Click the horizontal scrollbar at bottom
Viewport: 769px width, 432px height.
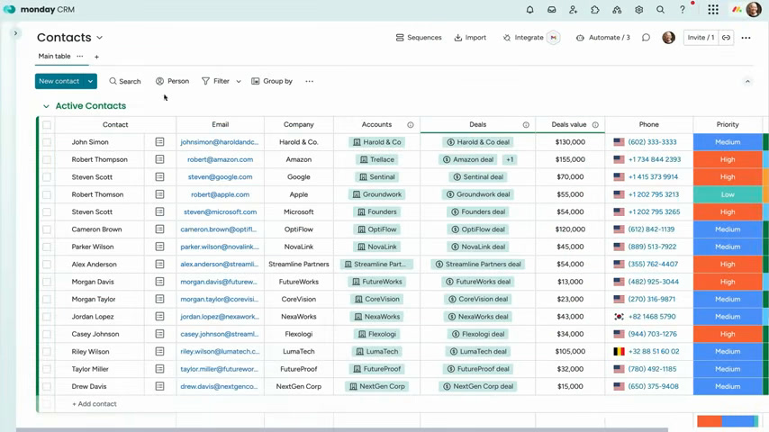coord(342,429)
